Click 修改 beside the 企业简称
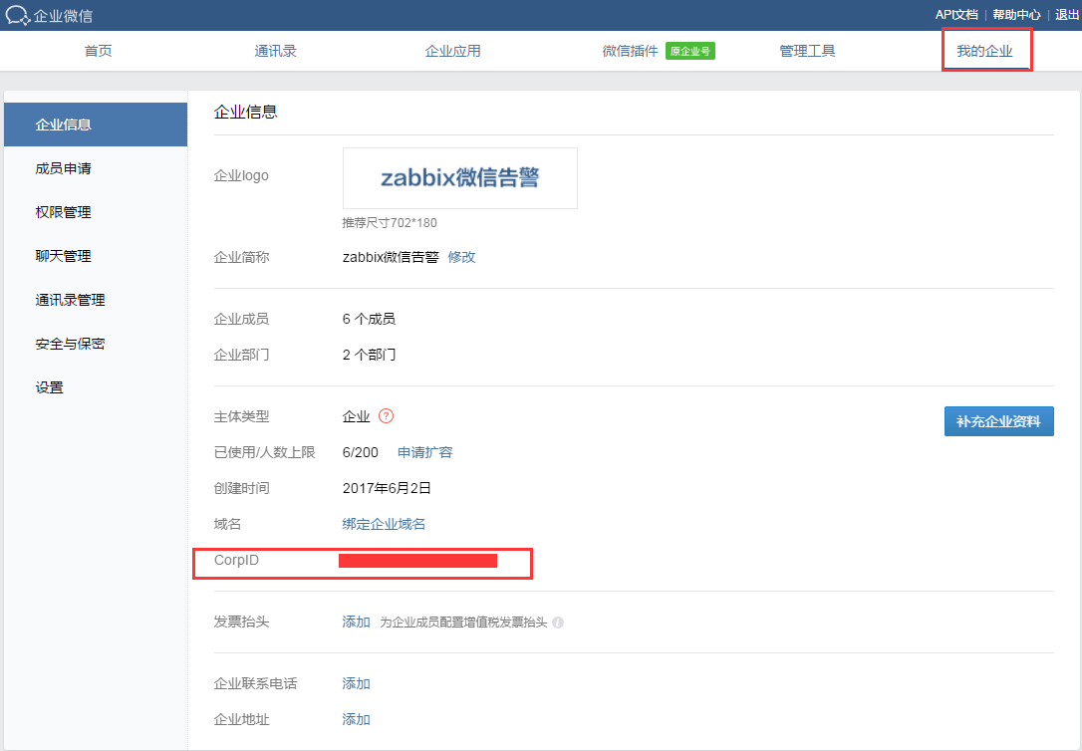 [x=461, y=257]
